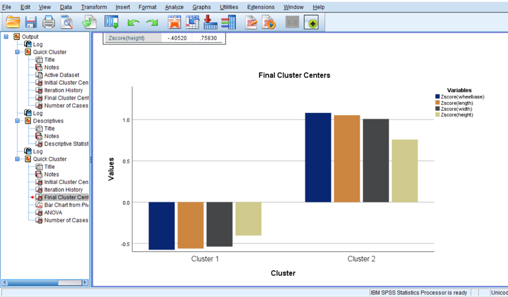Open the File menu
This screenshot has height=297, width=508.
pyautogui.click(x=6, y=7)
